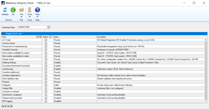Expand the Help dropdown arrow

(37, 17)
